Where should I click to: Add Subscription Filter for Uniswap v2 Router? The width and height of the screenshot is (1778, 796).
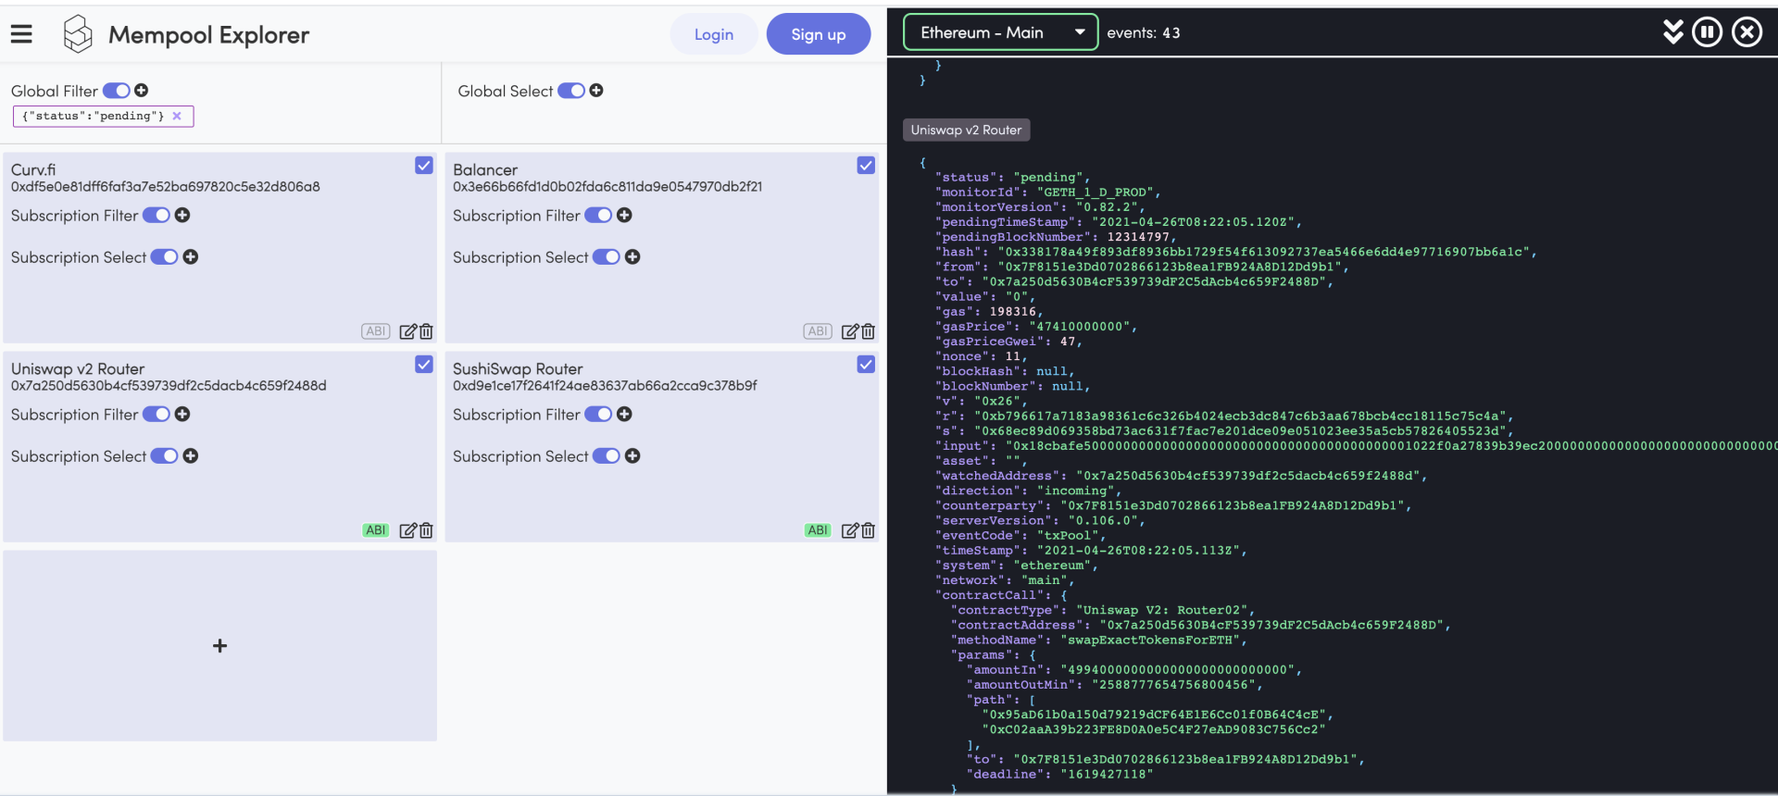pos(182,415)
